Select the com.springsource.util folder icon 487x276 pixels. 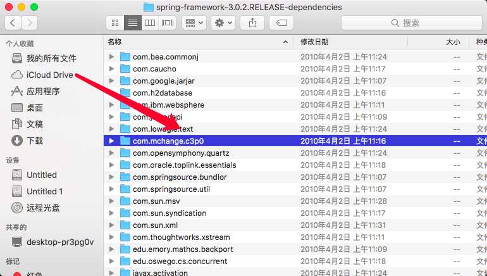point(125,189)
